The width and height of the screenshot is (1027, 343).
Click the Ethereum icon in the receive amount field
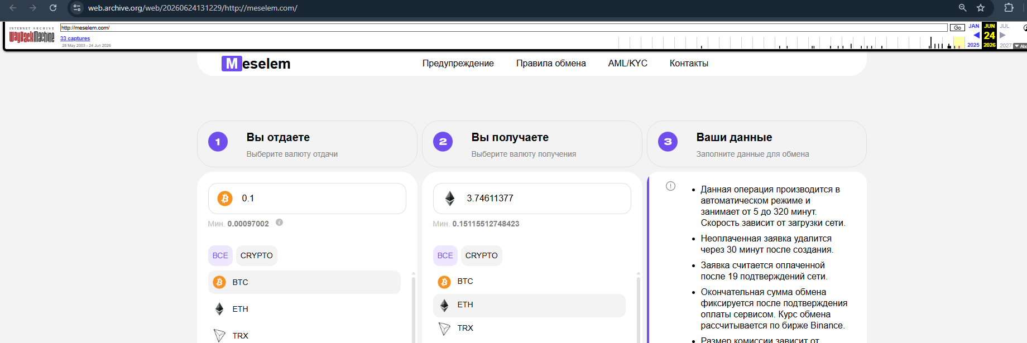450,199
